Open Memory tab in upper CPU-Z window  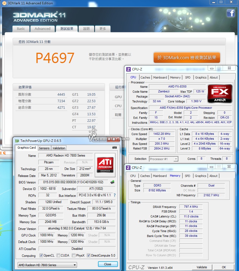175,77
